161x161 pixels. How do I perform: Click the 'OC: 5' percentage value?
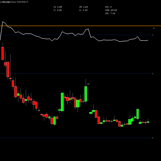pos(108,7)
